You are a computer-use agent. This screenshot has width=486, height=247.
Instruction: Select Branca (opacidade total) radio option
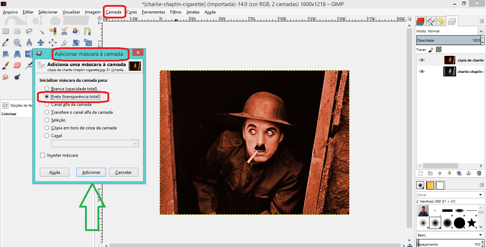pos(47,88)
